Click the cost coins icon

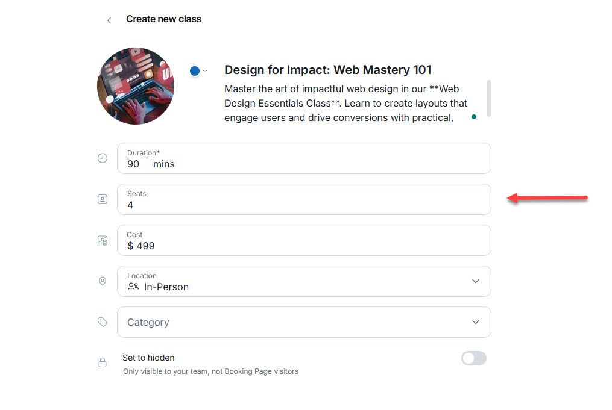[x=103, y=240]
